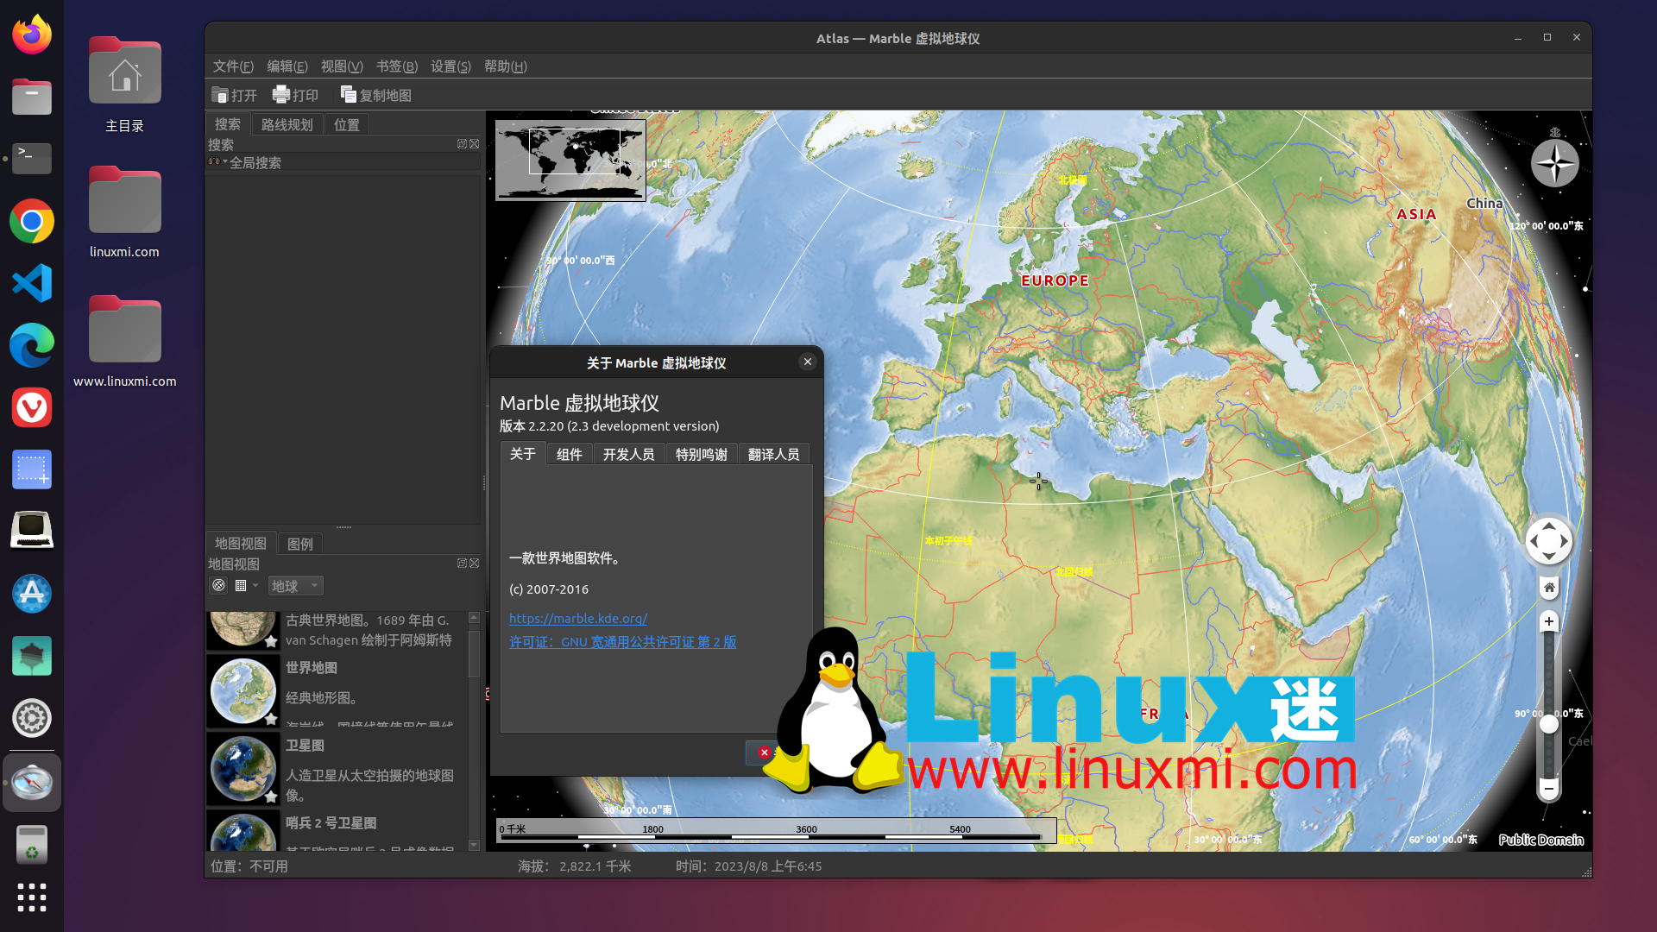1657x932 pixels.
Task: Pan the map down with navigation arrow
Action: click(1549, 557)
